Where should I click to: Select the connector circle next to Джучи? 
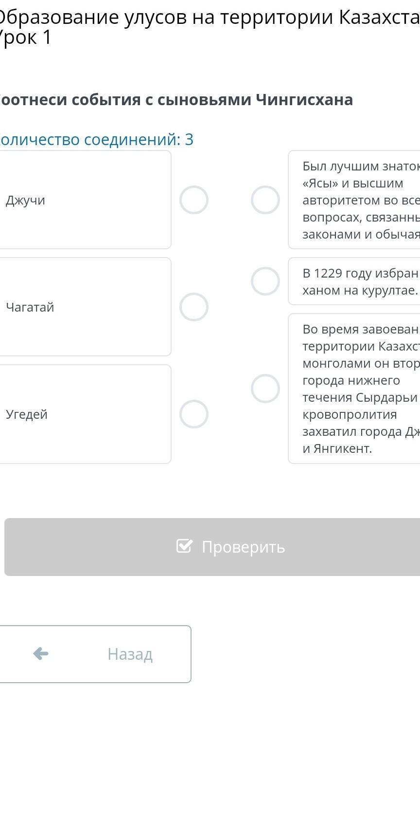194,200
